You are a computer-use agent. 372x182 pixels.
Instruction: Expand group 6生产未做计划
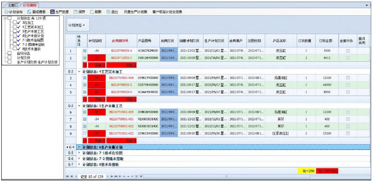click(79, 147)
